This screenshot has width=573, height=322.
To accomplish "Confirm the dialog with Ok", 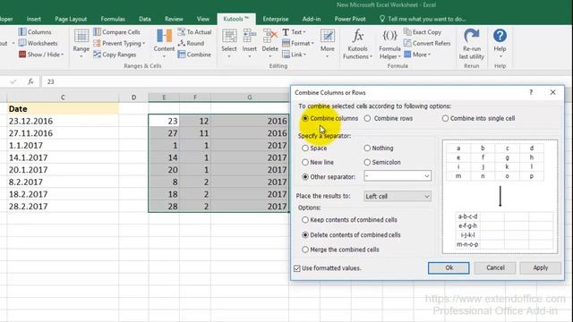I will (x=449, y=267).
